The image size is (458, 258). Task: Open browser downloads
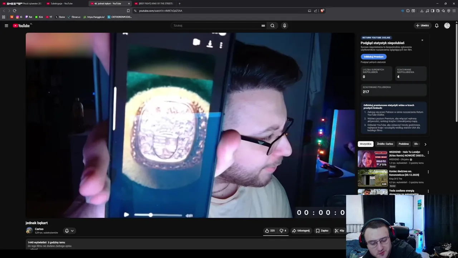point(422,11)
